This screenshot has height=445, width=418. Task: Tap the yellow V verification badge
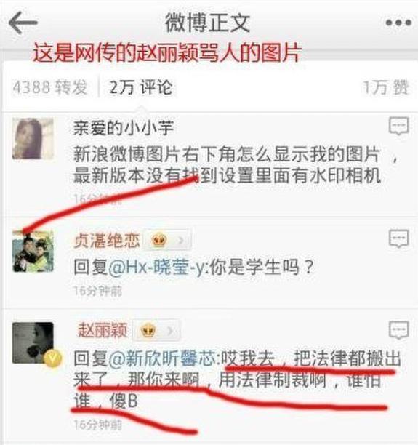(52, 358)
